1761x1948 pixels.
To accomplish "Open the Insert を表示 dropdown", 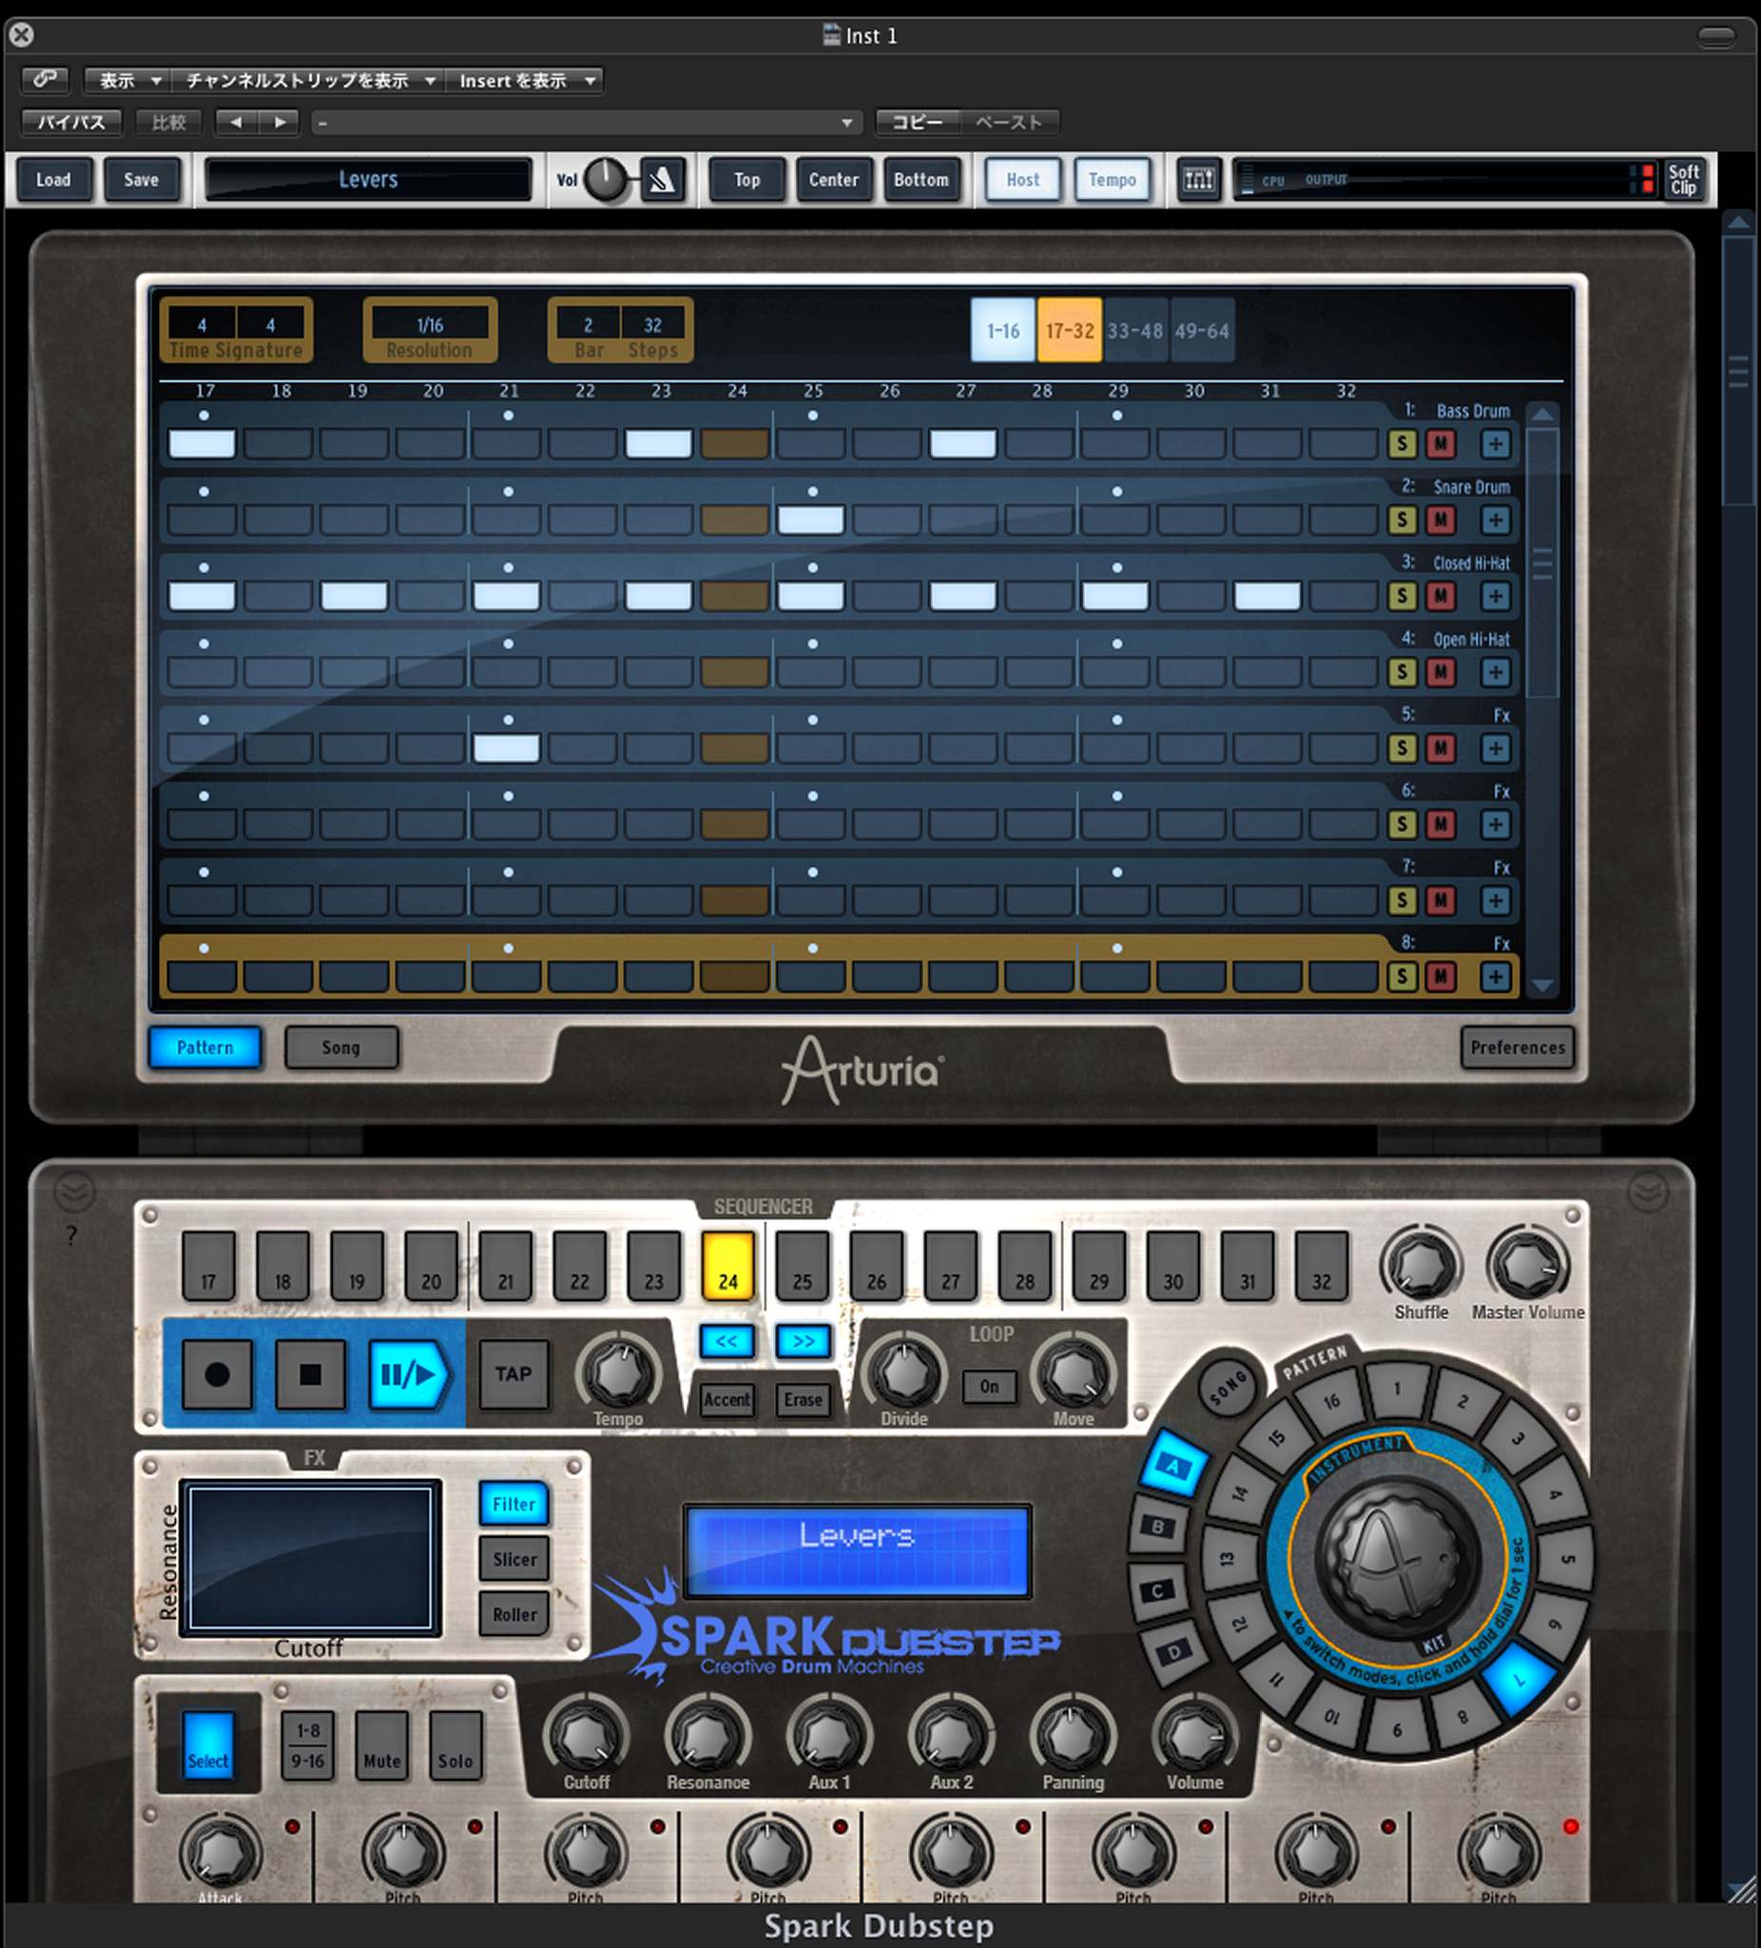I will [x=525, y=80].
